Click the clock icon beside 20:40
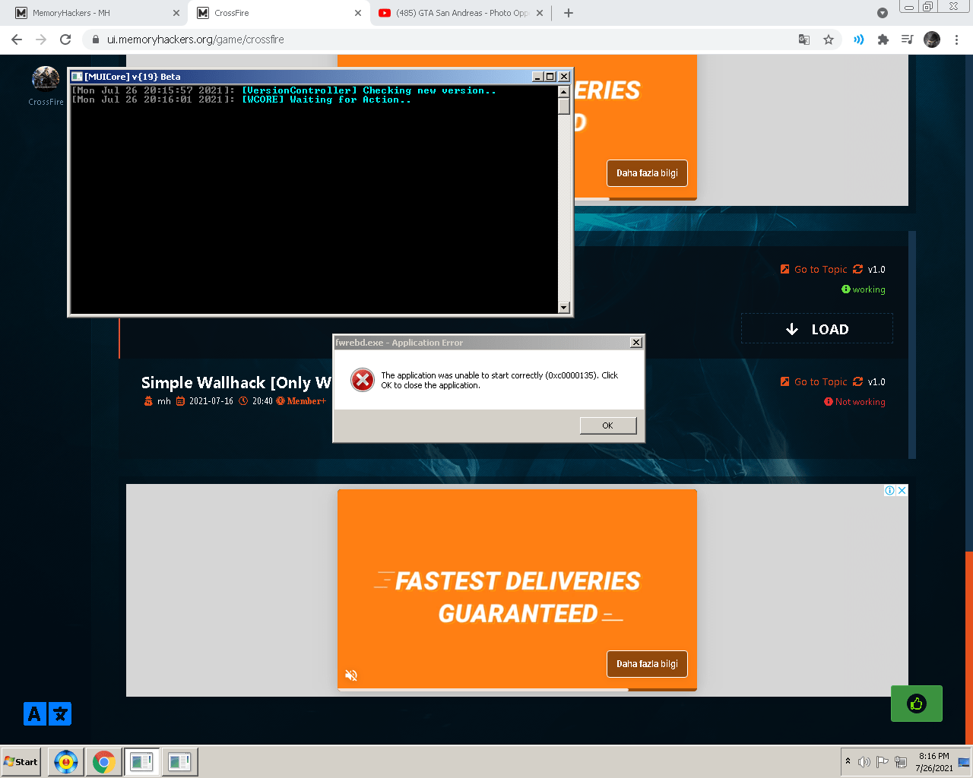 click(243, 401)
